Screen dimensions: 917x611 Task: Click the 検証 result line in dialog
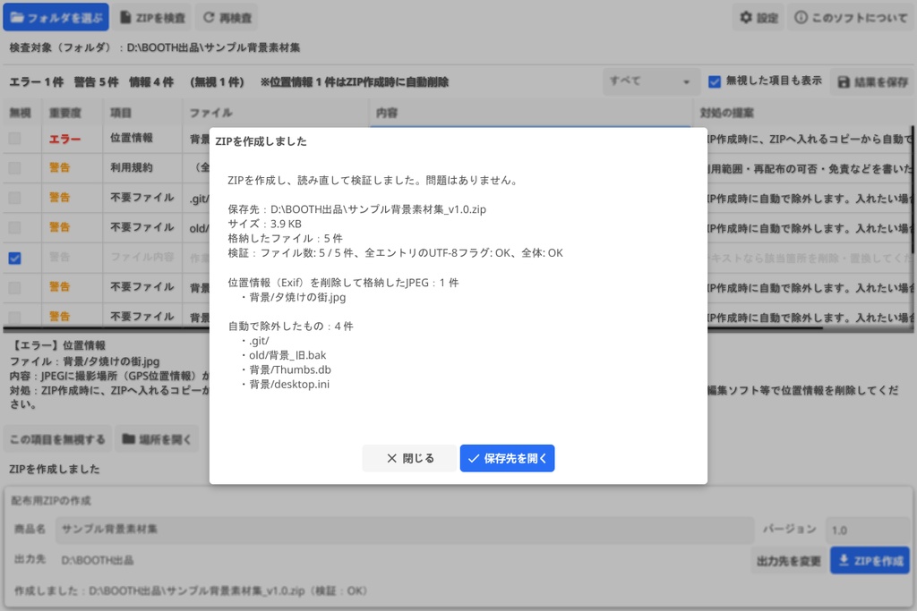[x=395, y=253]
